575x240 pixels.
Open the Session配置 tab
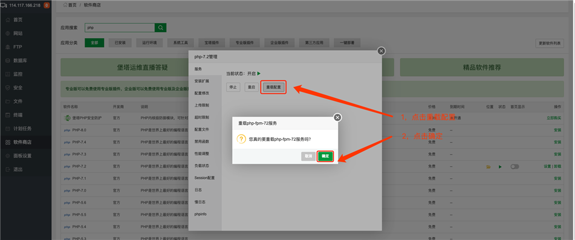point(205,178)
